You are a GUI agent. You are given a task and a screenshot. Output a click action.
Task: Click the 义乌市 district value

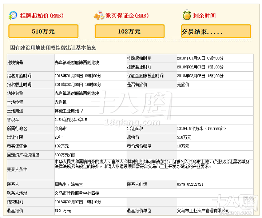[60, 128]
